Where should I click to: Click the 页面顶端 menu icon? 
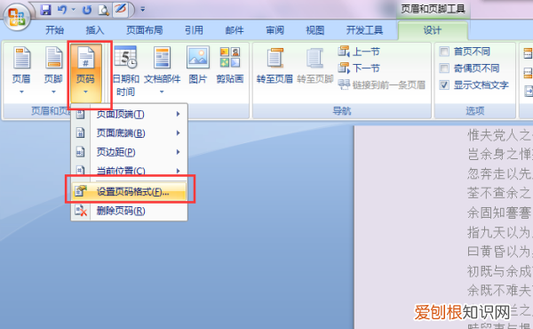80,114
